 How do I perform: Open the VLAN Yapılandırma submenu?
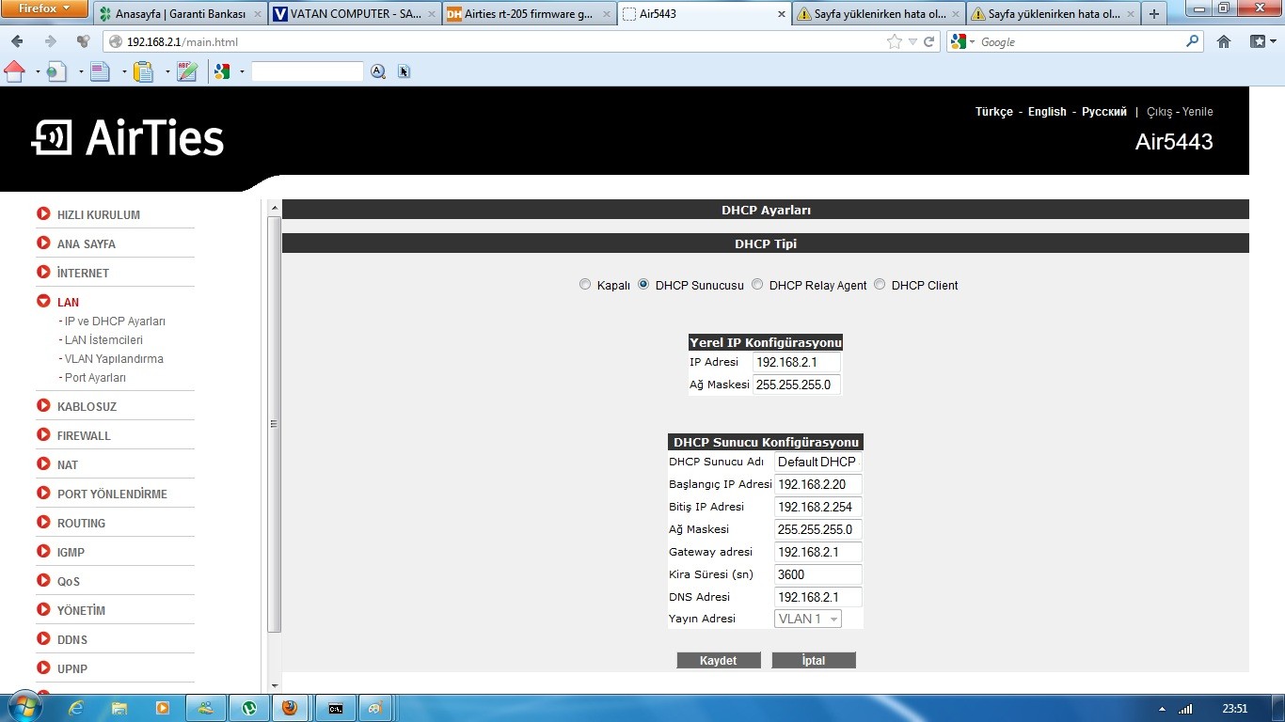click(x=114, y=359)
